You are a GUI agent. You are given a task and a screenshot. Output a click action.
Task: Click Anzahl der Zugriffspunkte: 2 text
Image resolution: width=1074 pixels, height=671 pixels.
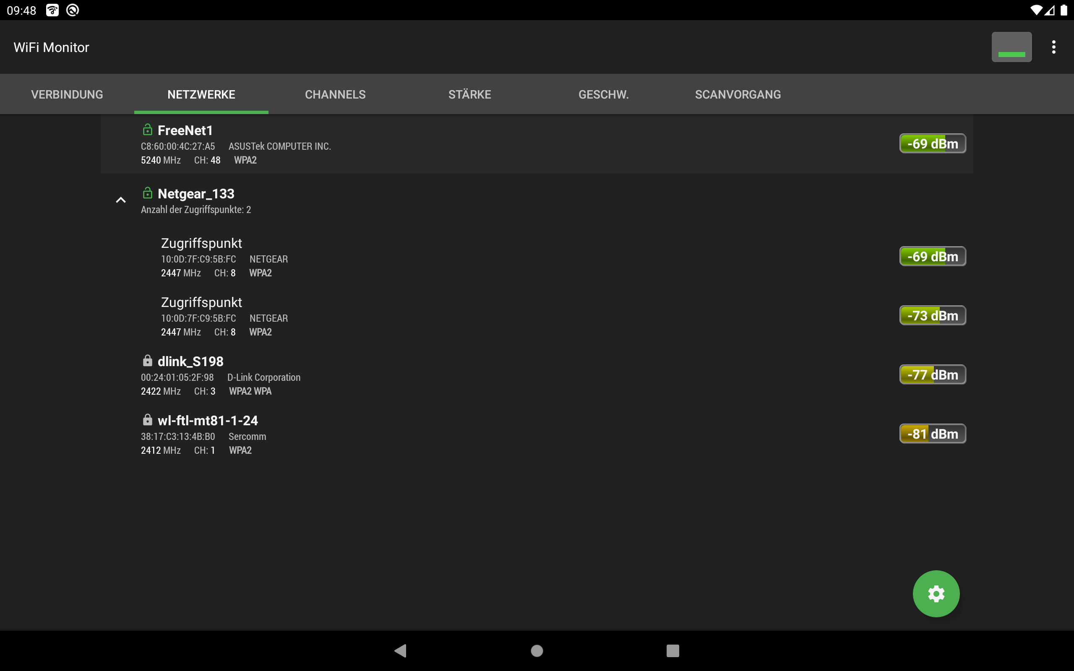196,209
